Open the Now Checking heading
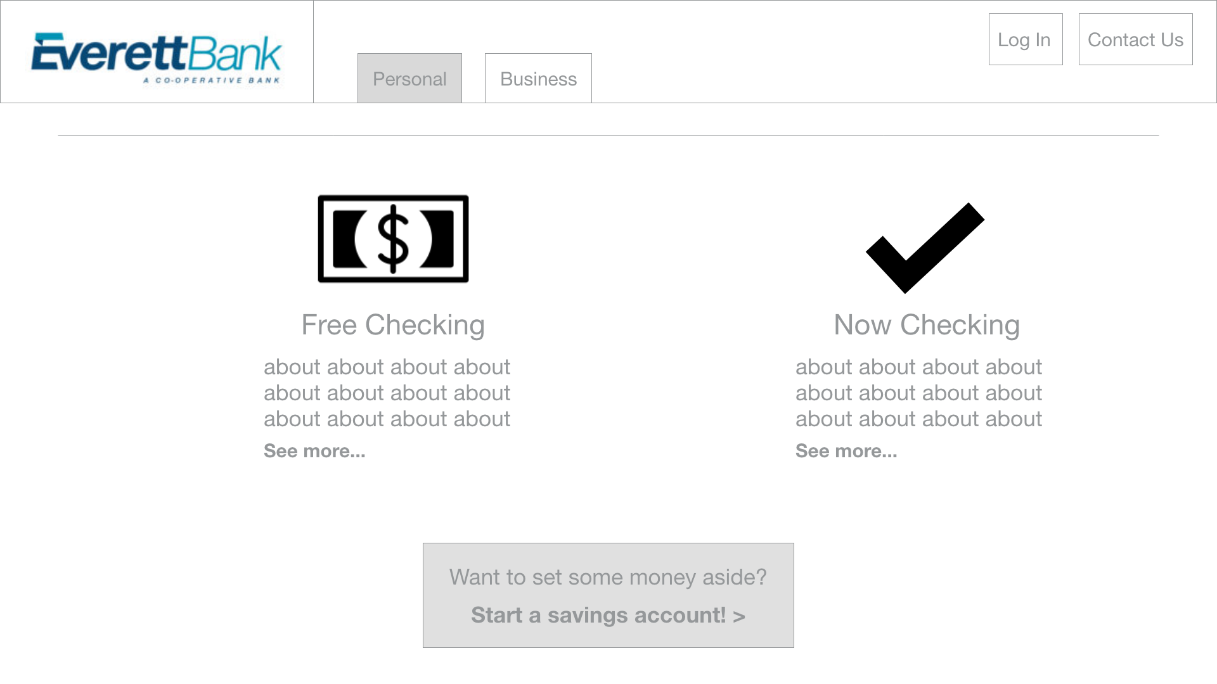This screenshot has height=684, width=1217. coord(927,325)
